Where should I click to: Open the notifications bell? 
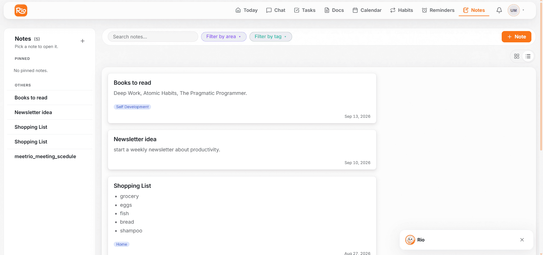[499, 10]
